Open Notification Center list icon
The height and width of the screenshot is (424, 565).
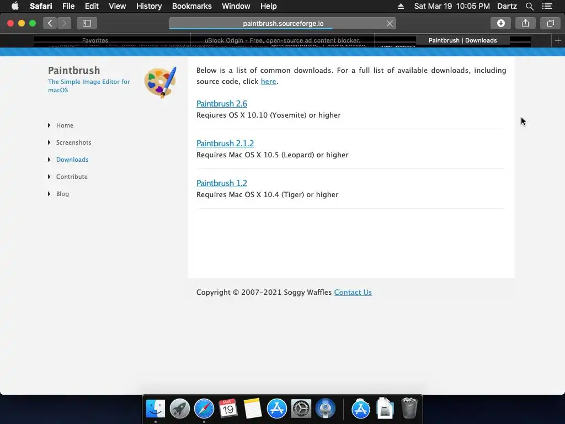547,6
